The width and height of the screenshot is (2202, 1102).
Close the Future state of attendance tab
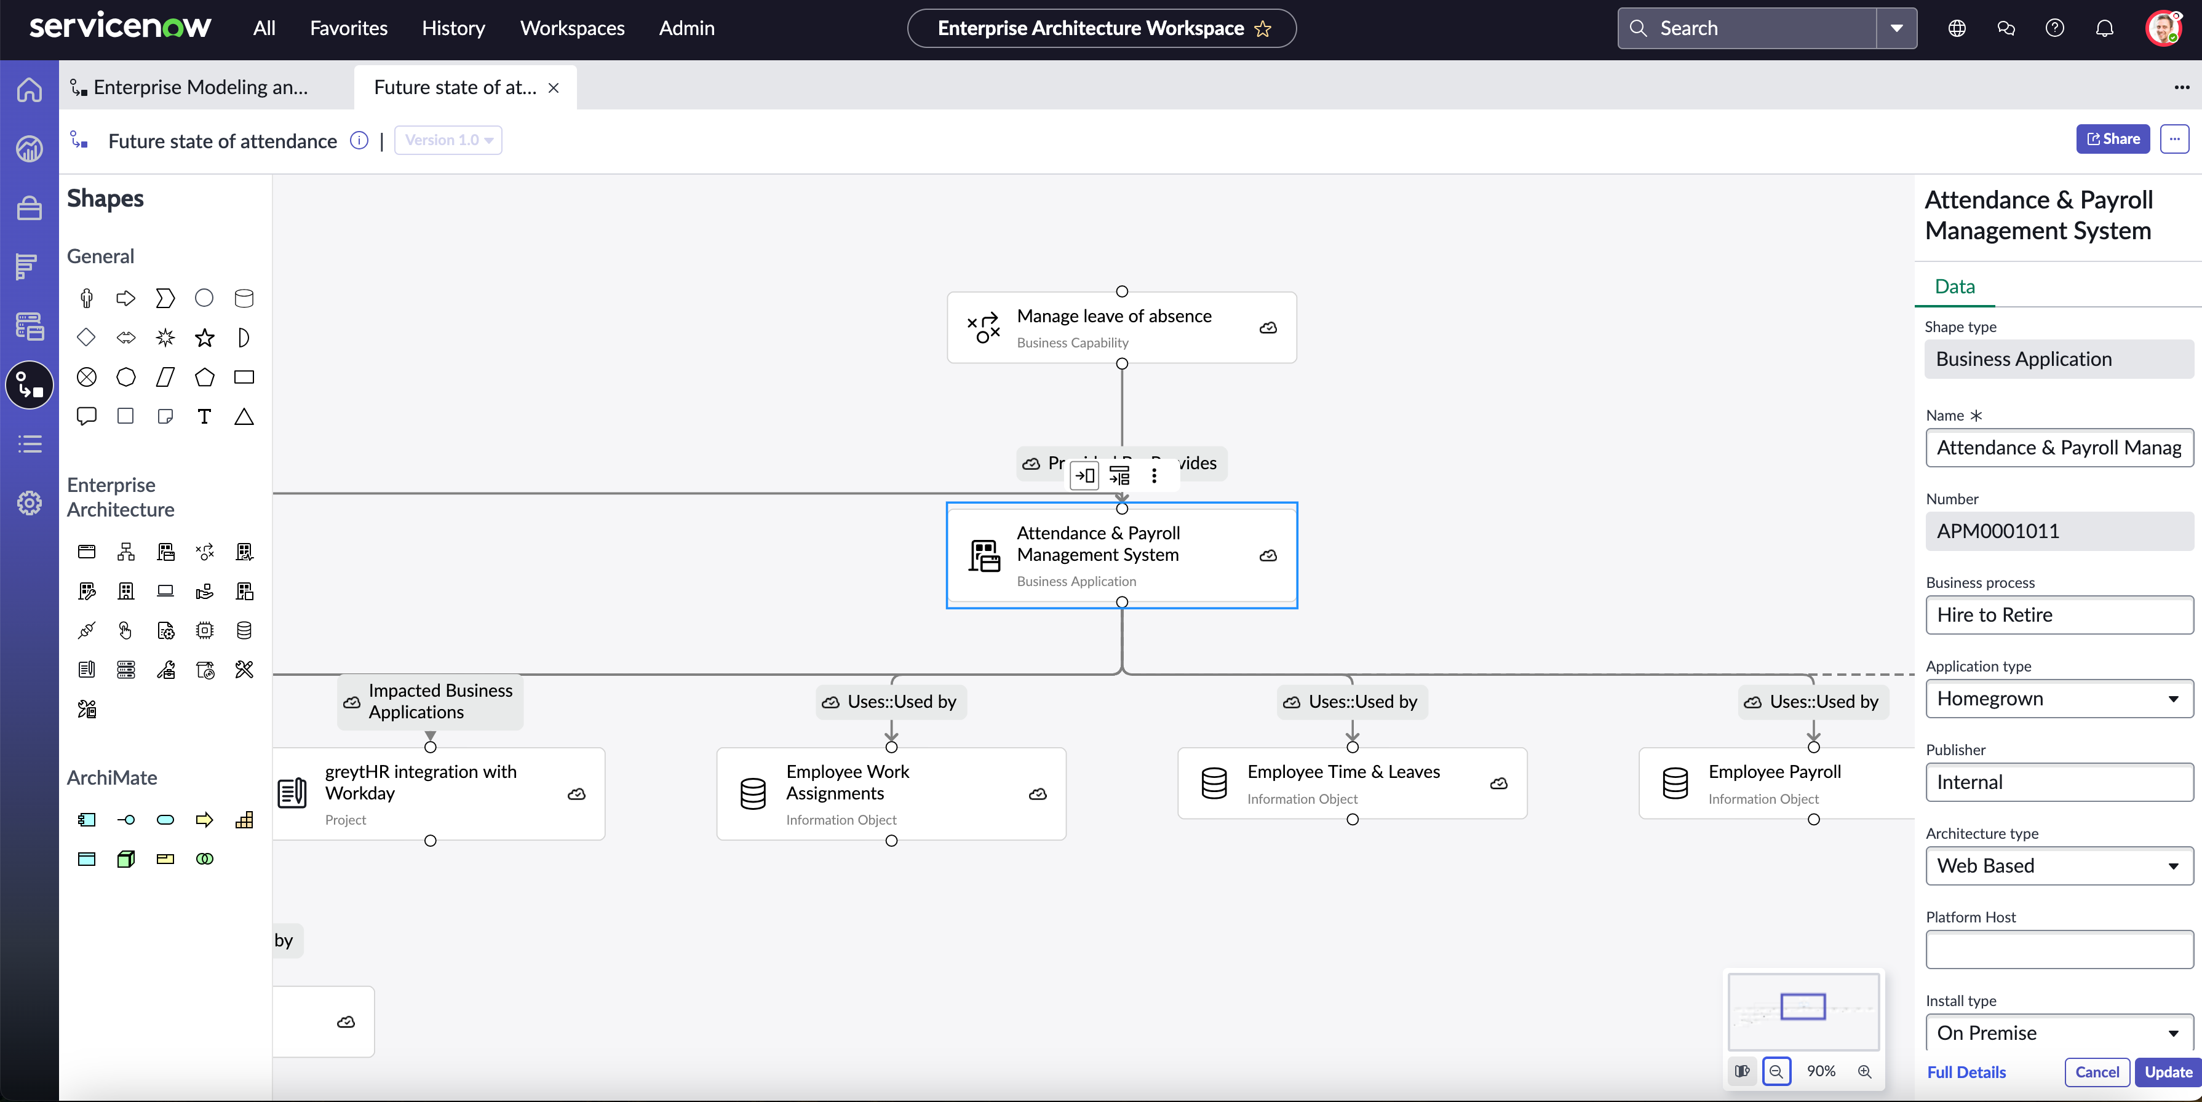[x=553, y=87]
